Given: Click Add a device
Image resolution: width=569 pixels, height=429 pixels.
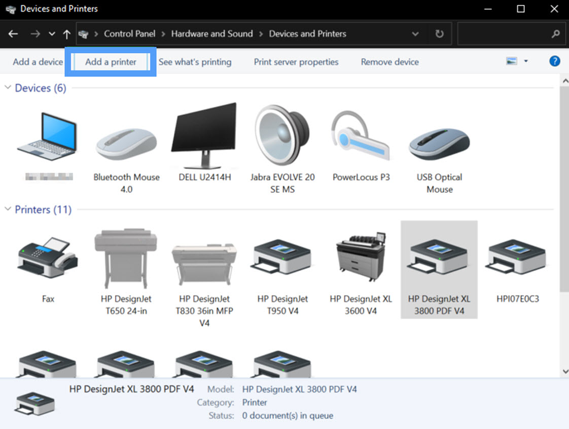Looking at the screenshot, I should [x=38, y=62].
